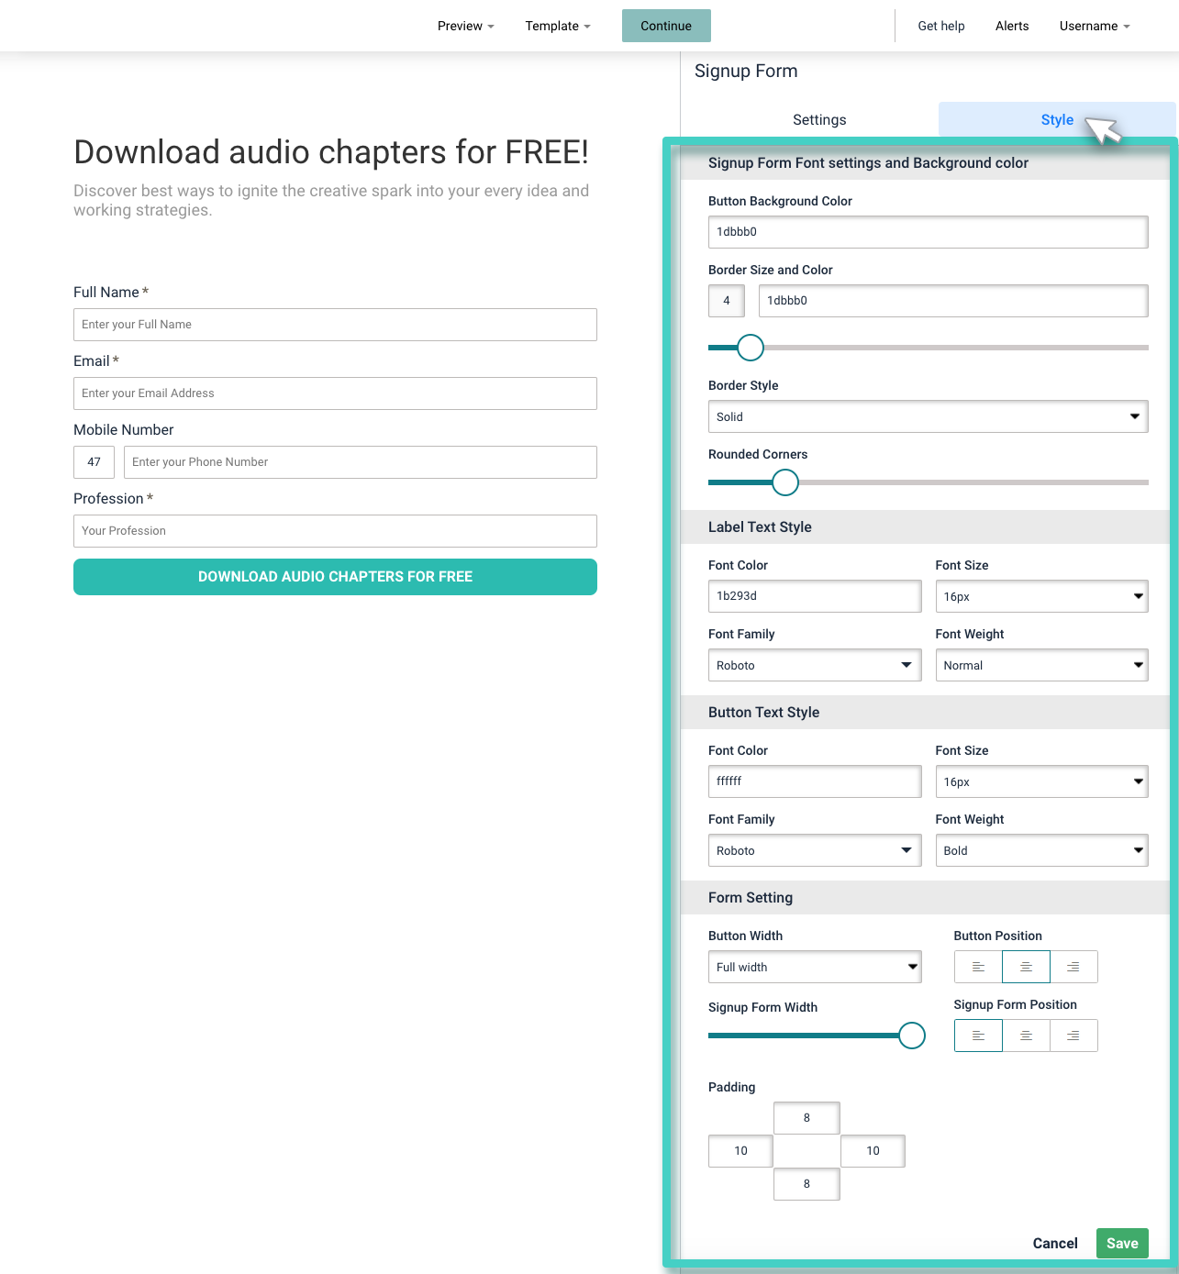Click Button Text Font Color field

815,781
